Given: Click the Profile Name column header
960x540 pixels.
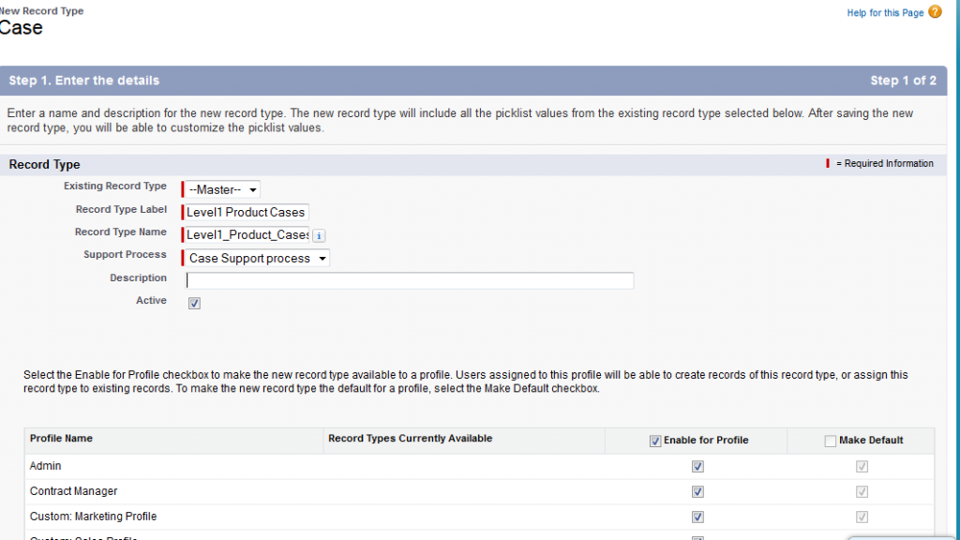Looking at the screenshot, I should tap(61, 439).
